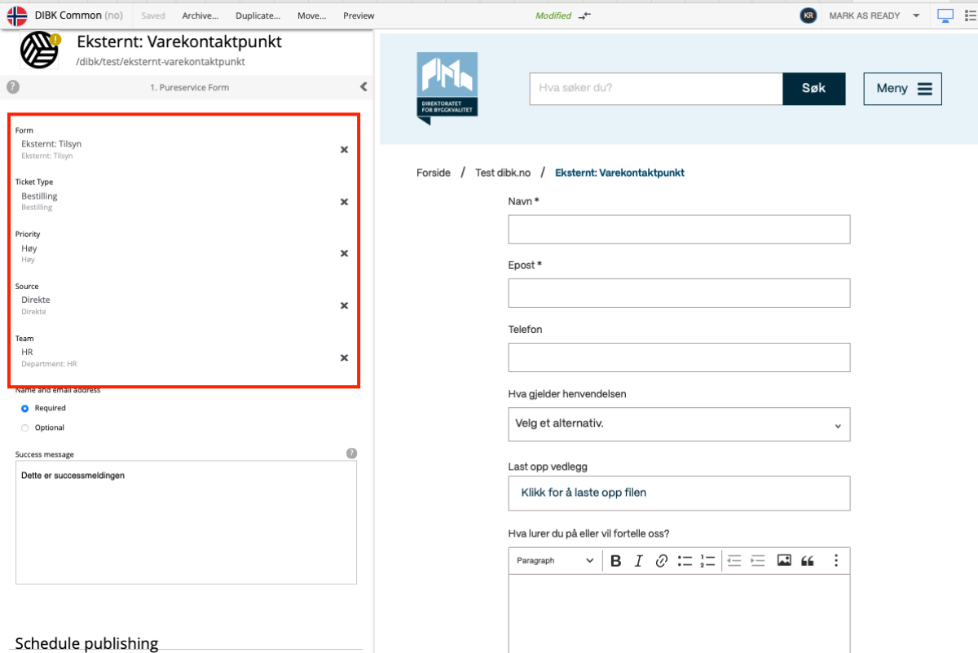Screen dimensions: 978x653
Task: Insert an image via the editor toolbar
Action: click(783, 560)
